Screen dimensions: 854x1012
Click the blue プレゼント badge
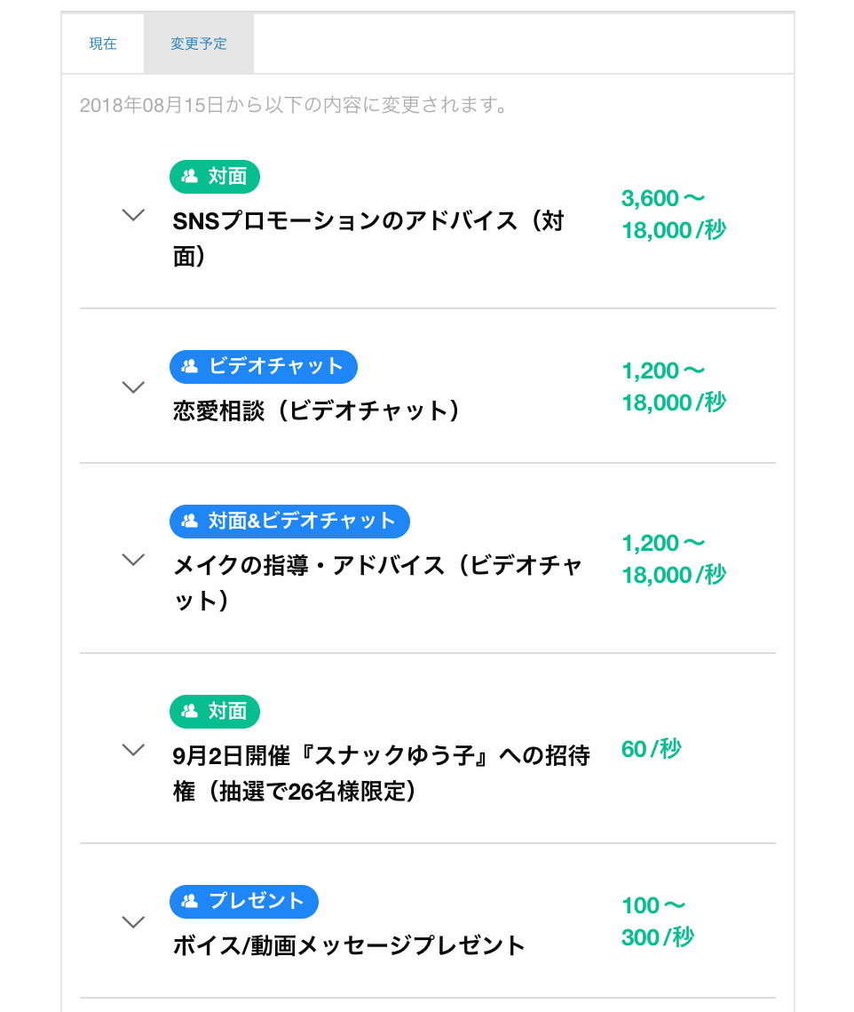244,901
